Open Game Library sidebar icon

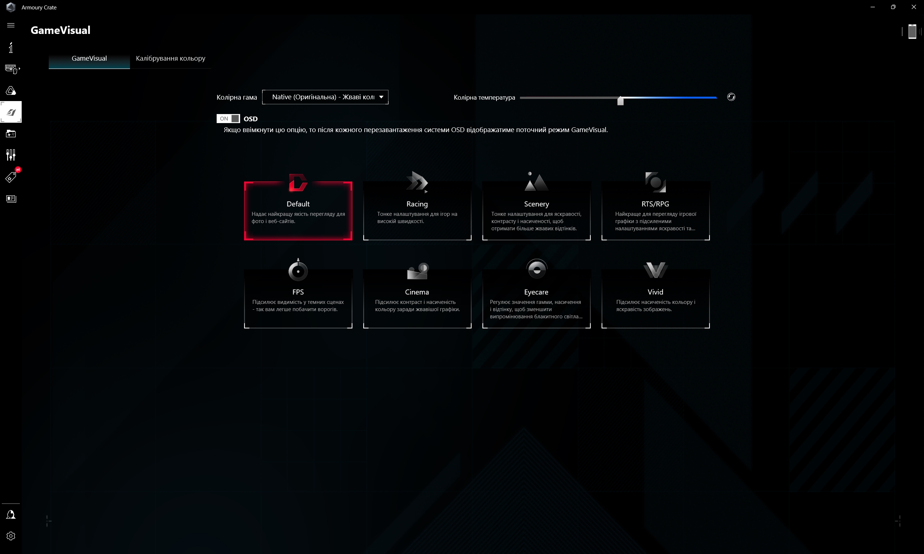tap(11, 134)
